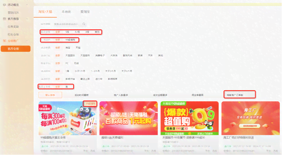Filter duration by 大于6个月
This screenshot has width=282, height=155.
pyautogui.click(x=127, y=71)
